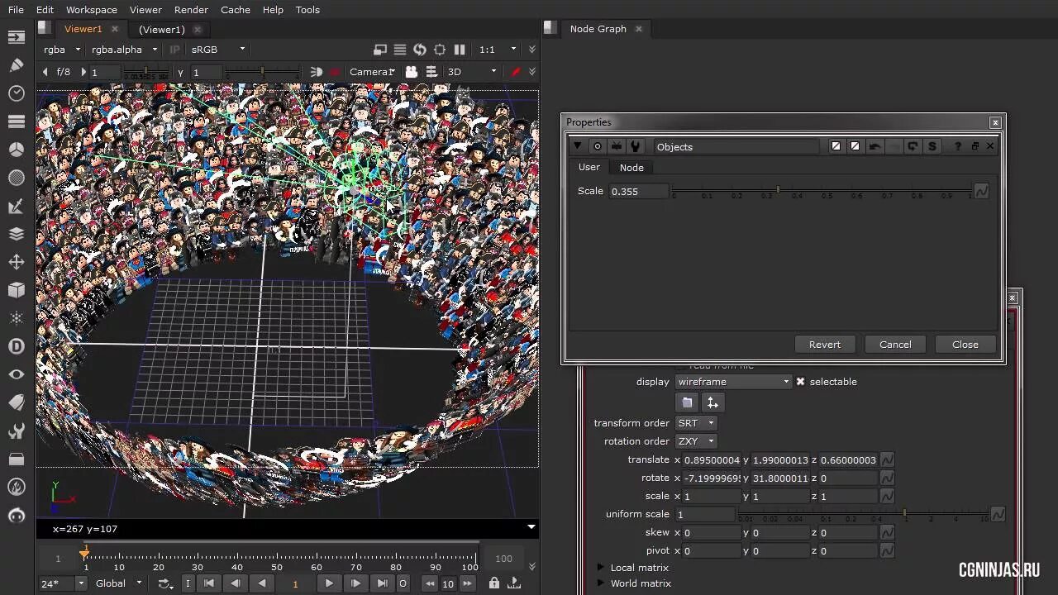Open the Merge nodes layers icon
The width and height of the screenshot is (1058, 595).
[17, 234]
